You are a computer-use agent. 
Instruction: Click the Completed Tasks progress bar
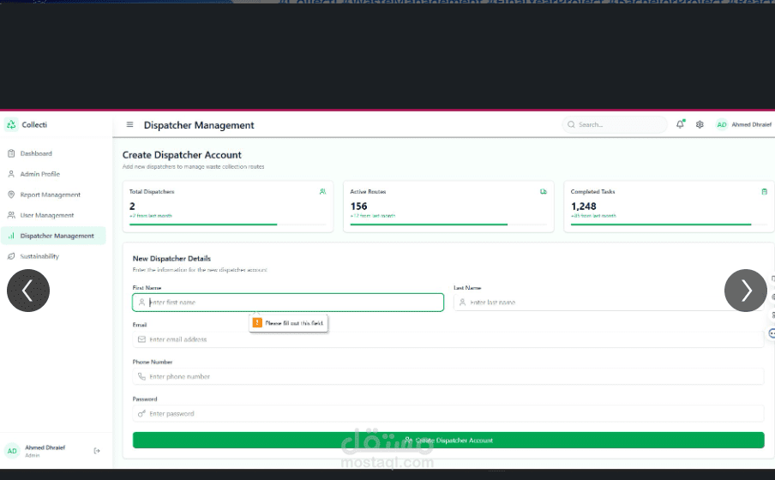(670, 225)
